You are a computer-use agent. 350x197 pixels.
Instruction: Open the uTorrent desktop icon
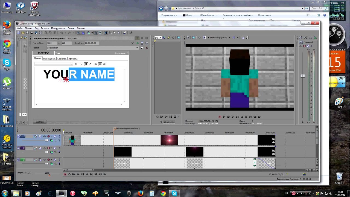(x=7, y=83)
